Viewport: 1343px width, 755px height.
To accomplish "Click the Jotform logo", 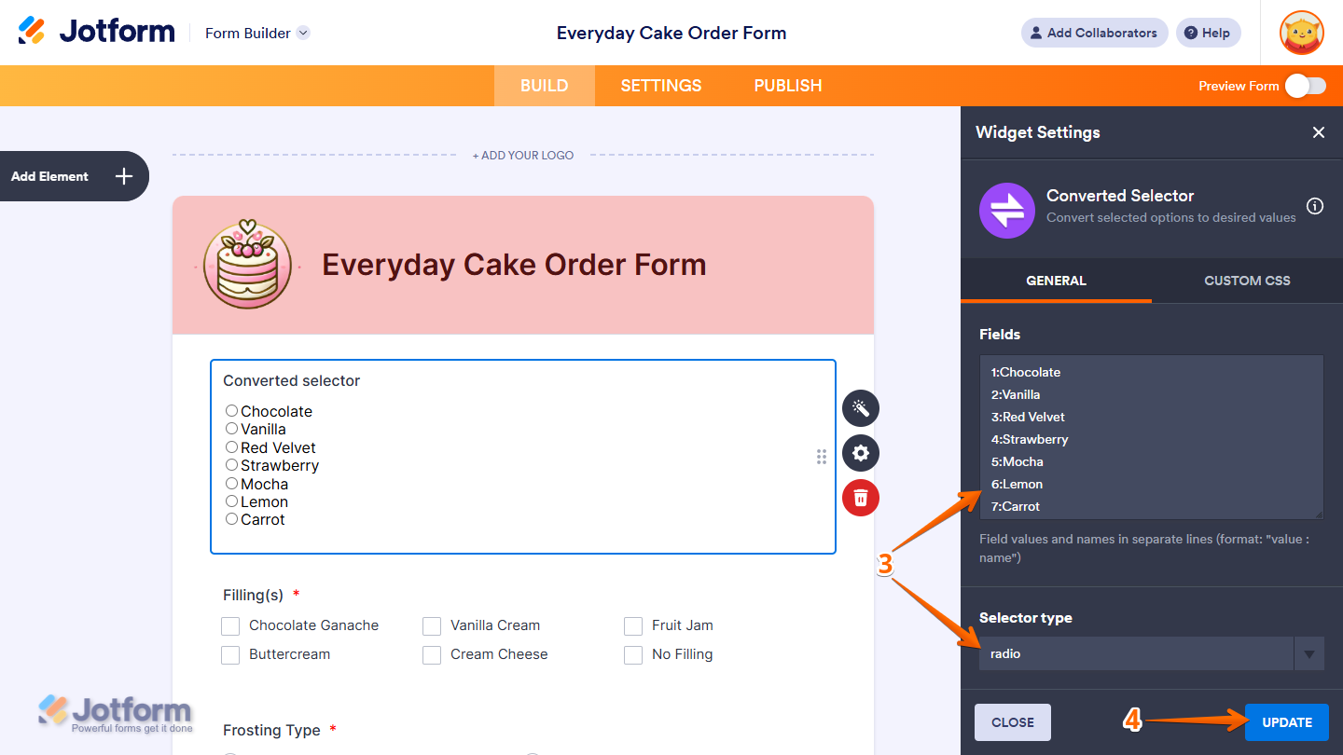I will click(x=96, y=30).
